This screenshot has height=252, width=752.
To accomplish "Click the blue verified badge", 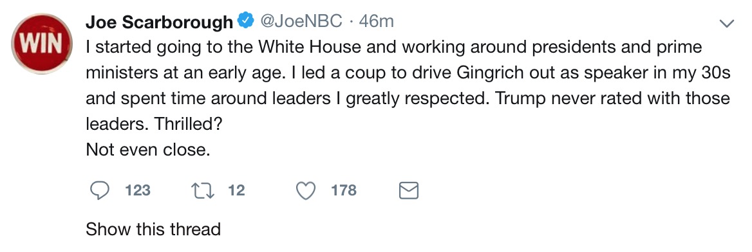I will (246, 21).
